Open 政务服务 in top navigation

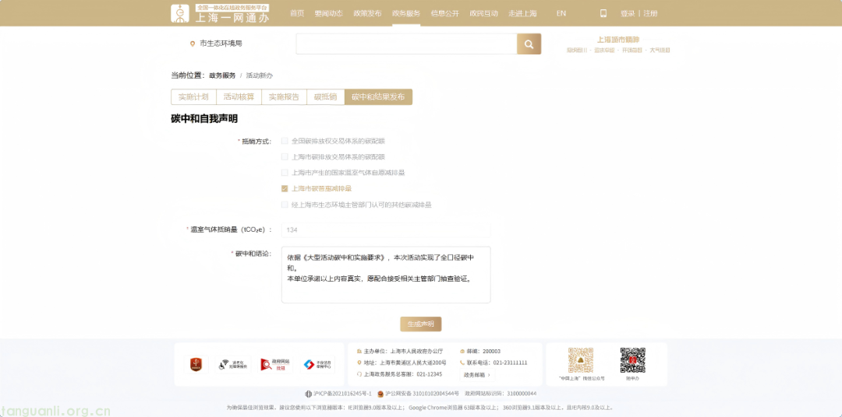(406, 13)
